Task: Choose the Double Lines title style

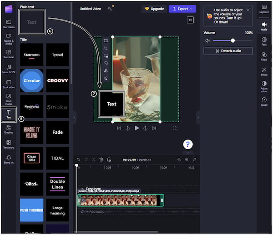Action: [57, 184]
